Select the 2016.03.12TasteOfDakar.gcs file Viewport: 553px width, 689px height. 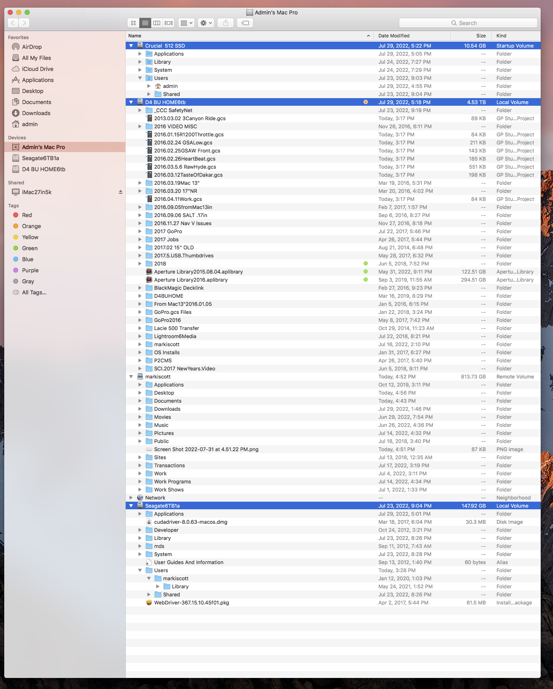coord(188,175)
